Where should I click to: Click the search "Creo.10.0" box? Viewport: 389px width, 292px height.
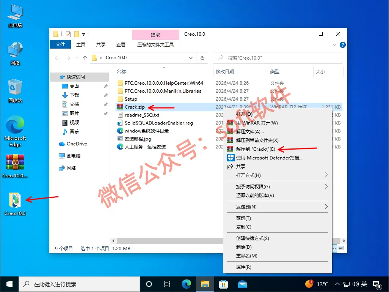coord(278,58)
